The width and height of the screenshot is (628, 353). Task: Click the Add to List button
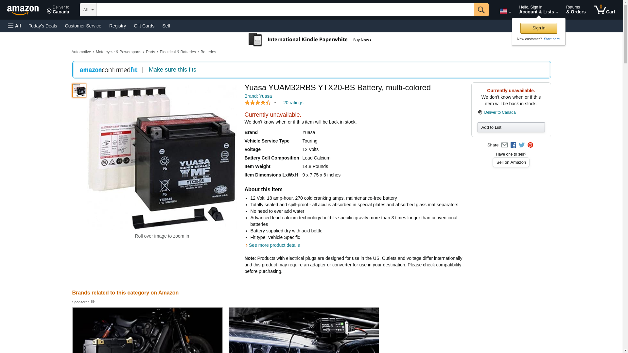pos(511,127)
